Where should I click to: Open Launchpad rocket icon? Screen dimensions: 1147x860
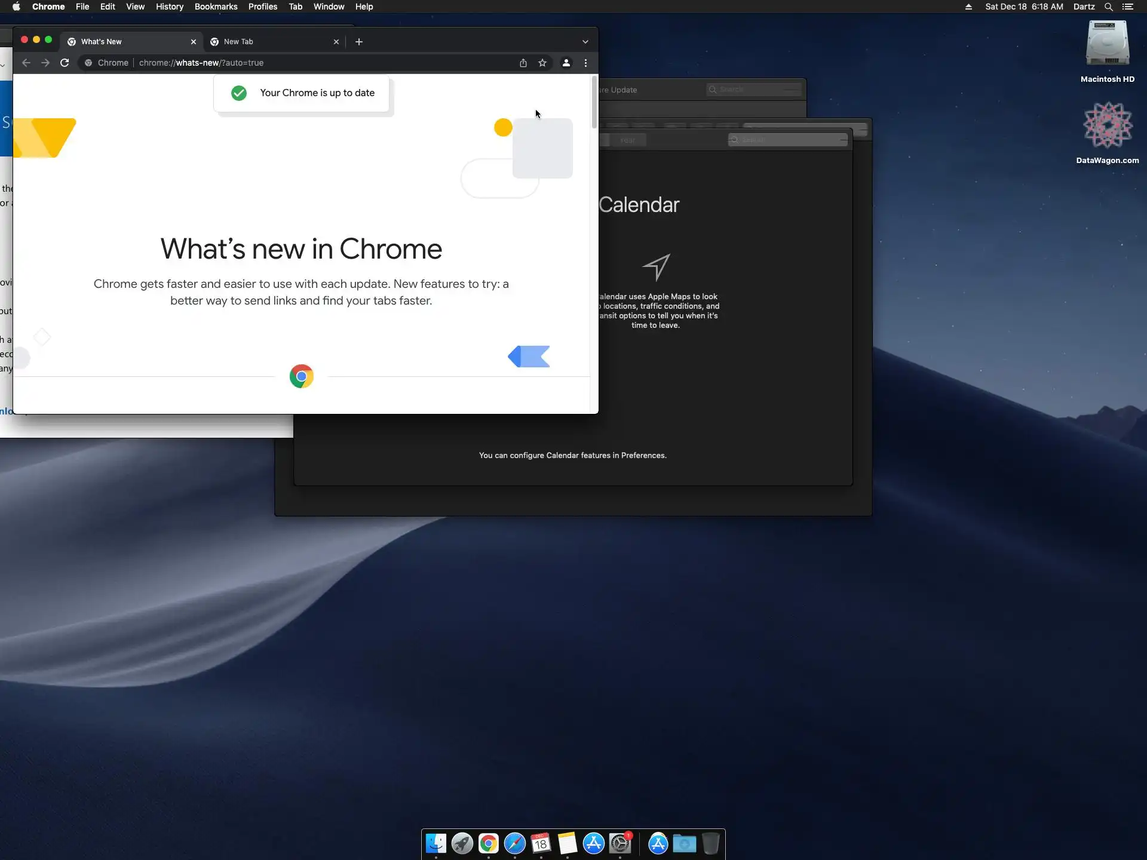[x=462, y=843]
